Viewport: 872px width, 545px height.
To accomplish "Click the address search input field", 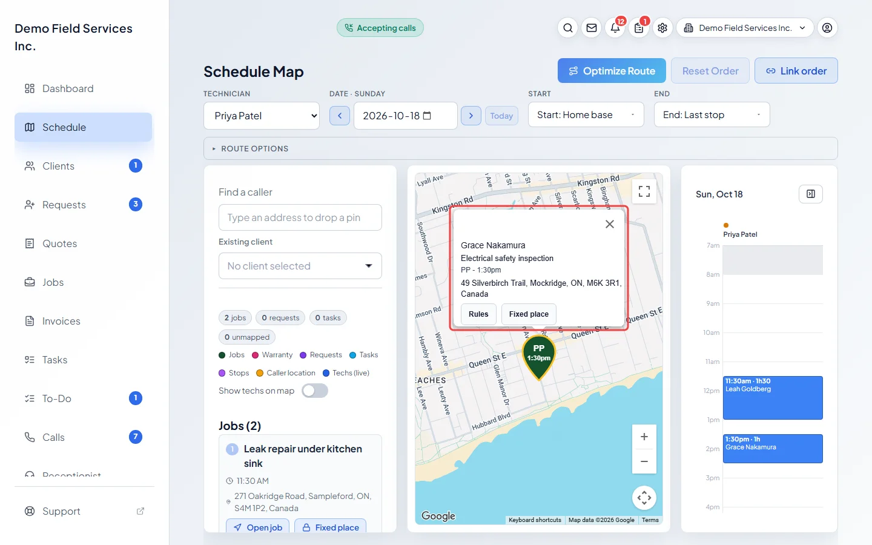I will (300, 217).
